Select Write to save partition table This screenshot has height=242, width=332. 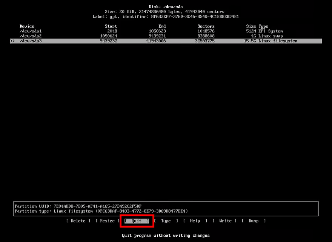[x=225, y=221]
